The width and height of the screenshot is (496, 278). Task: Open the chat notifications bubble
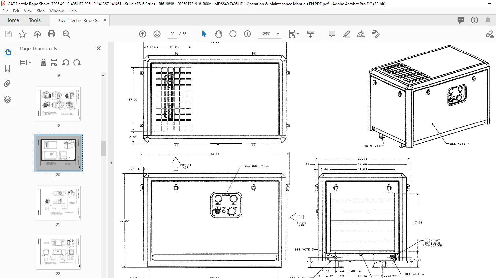(461, 20)
